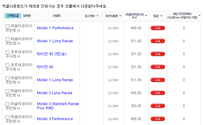Click 251.00 in the 타이칸 4S (5인승) row
The height and width of the screenshot is (125, 204).
(x=136, y=54)
